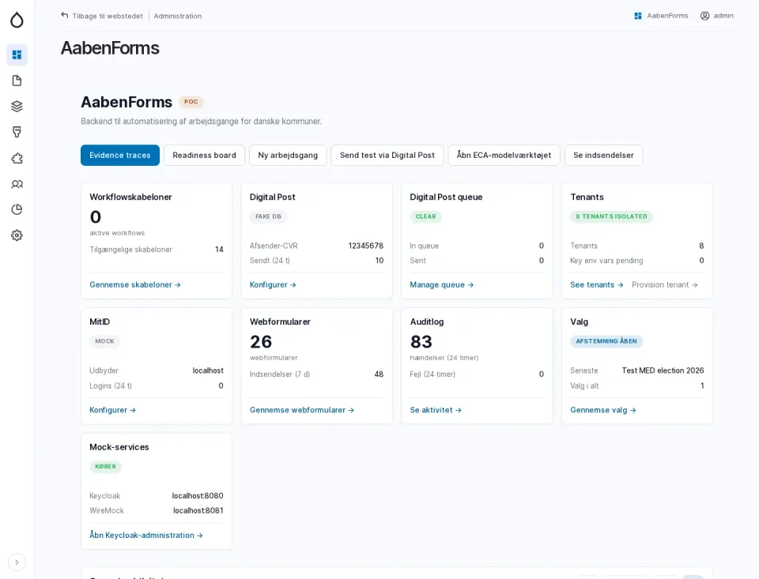Follow Gennemse webformularer link
Image resolution: width=759 pixels, height=579 pixels.
click(x=302, y=410)
